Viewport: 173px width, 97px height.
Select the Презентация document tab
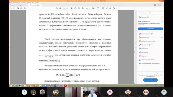35,5
